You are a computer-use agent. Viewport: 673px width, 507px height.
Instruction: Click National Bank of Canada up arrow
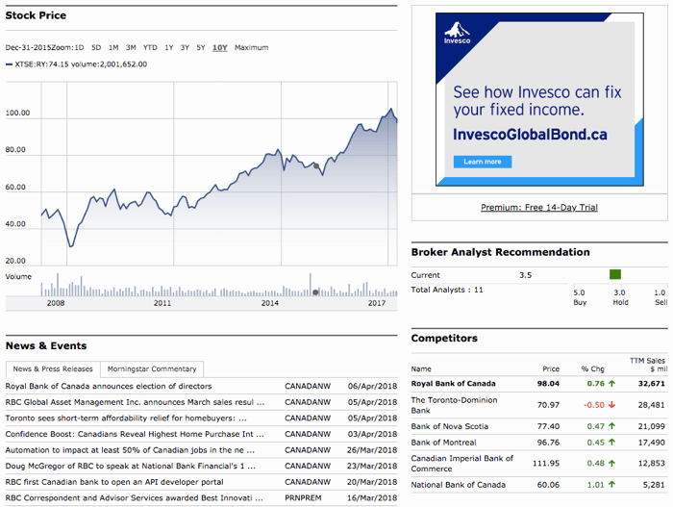click(612, 484)
